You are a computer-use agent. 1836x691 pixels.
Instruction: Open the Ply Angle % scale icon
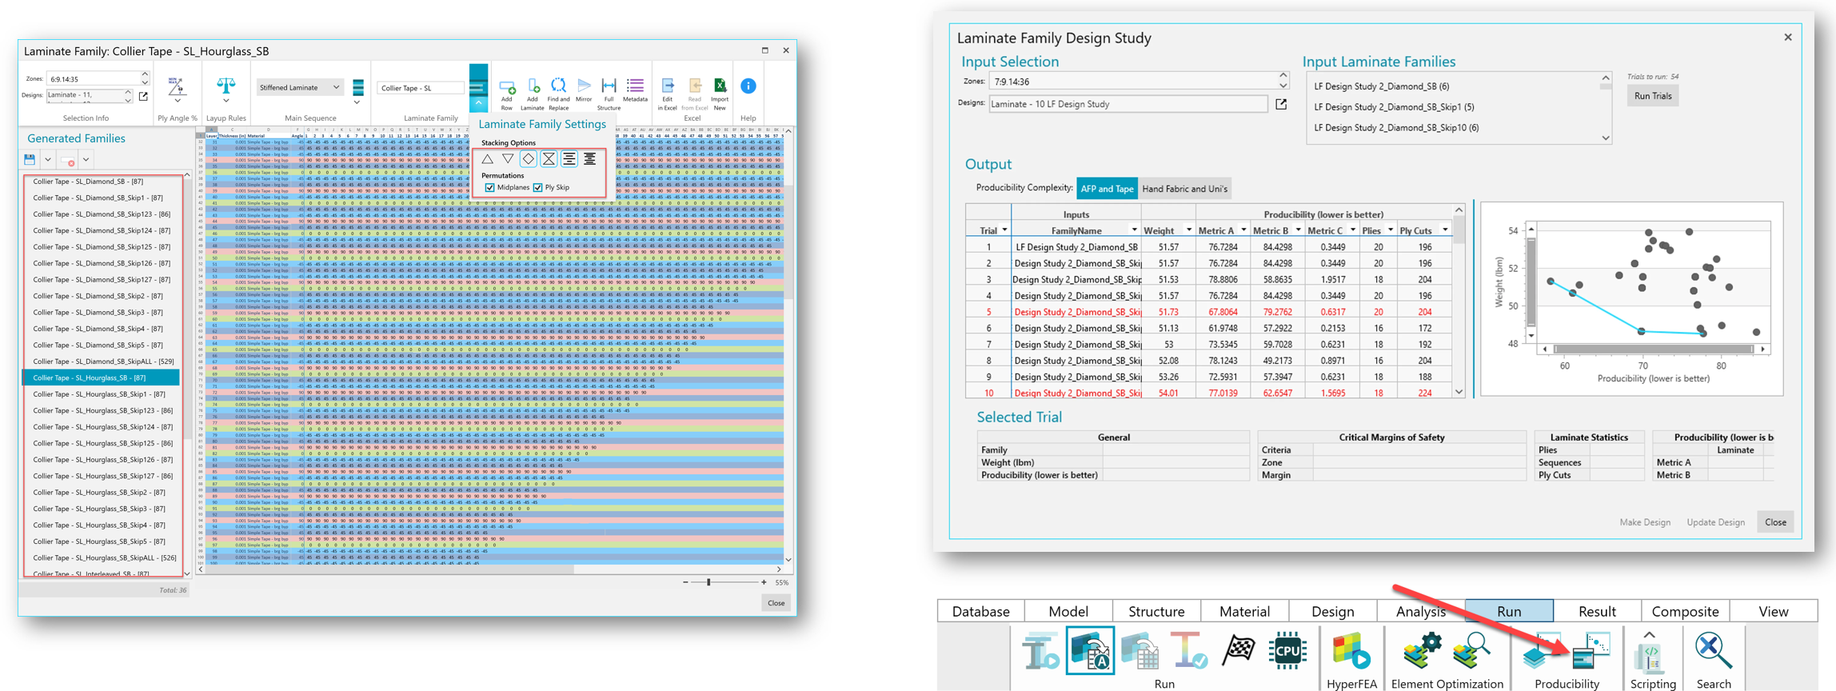click(177, 86)
